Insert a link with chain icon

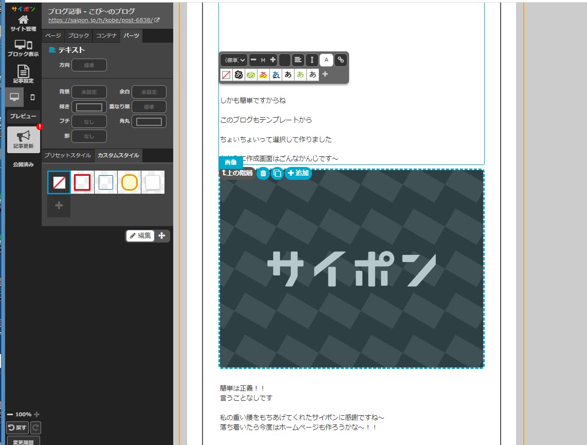(341, 60)
